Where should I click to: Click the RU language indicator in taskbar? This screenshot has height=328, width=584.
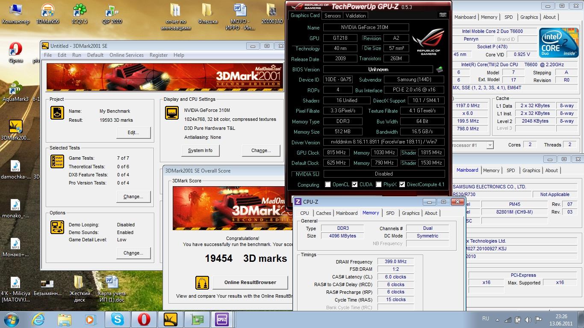click(x=486, y=319)
